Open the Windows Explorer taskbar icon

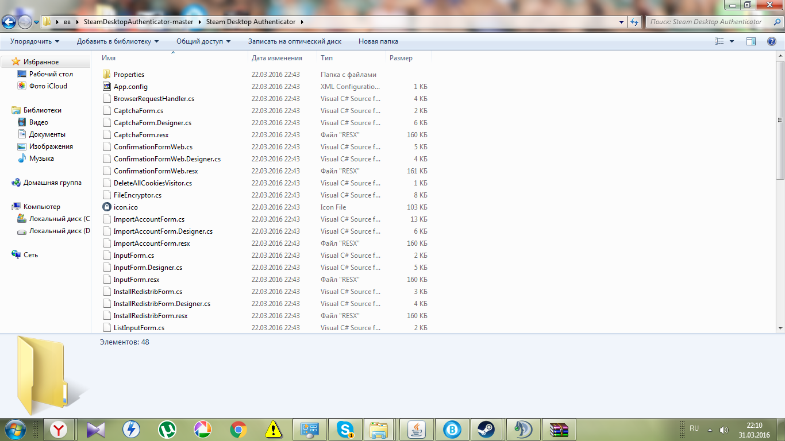(379, 430)
